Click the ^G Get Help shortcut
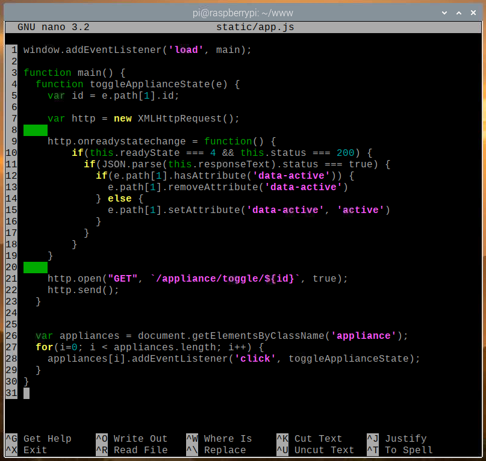The width and height of the screenshot is (486, 461). pyautogui.click(x=39, y=439)
